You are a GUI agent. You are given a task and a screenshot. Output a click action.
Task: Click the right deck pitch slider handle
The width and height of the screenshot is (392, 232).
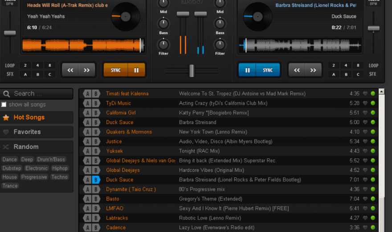point(373,28)
